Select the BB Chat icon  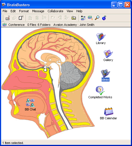[30, 103]
